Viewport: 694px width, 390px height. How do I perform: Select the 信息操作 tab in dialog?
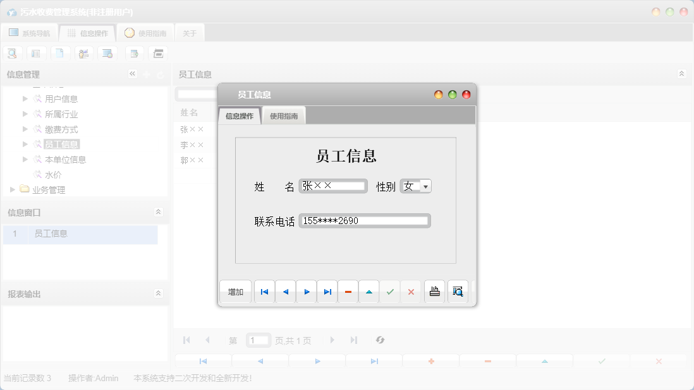240,116
